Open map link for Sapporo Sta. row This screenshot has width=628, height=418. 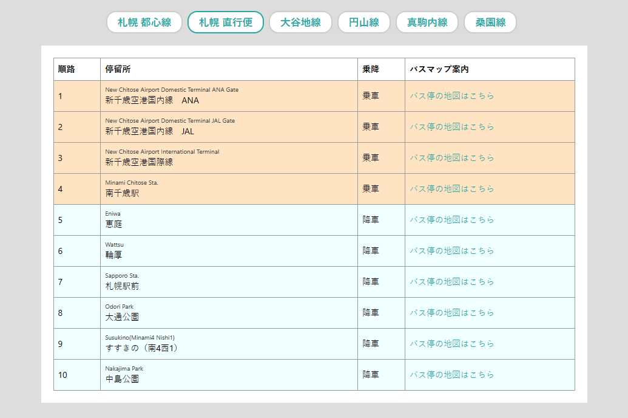451,282
